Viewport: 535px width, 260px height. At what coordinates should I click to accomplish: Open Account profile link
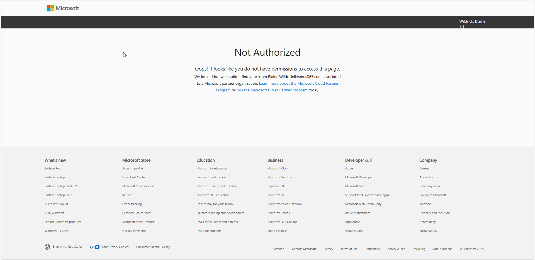(133, 168)
